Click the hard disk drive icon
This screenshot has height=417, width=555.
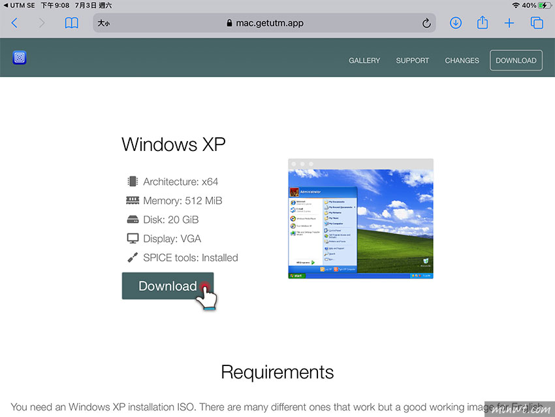click(133, 220)
